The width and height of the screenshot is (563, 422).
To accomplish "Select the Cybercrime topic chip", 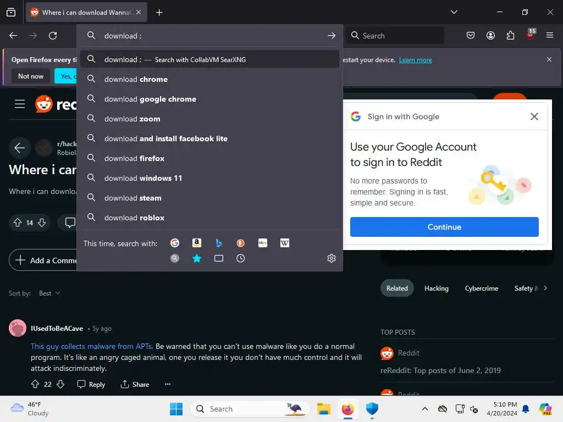I will [x=482, y=288].
